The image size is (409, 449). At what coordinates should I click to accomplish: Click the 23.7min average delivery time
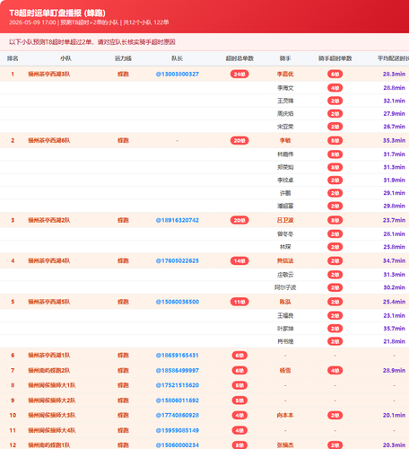(394, 220)
